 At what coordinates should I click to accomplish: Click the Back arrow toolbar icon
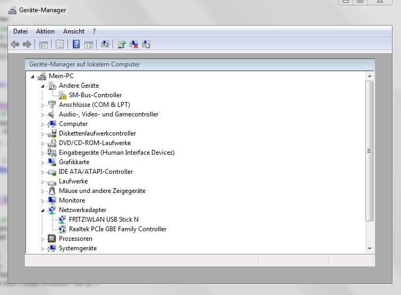pos(15,44)
